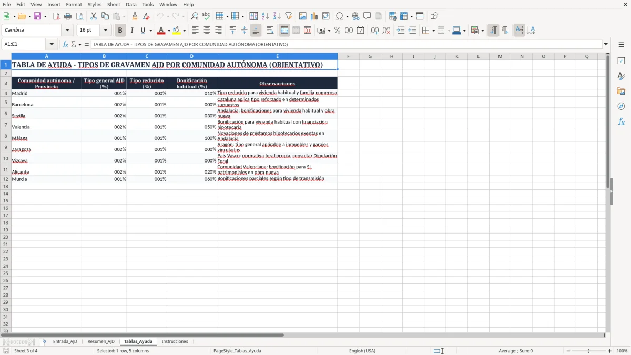This screenshot has height=355, width=631.
Task: Open borders dropdown arrow
Action: 433,31
